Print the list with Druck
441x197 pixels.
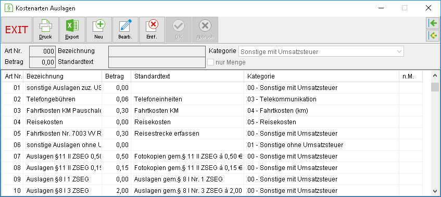pos(46,30)
